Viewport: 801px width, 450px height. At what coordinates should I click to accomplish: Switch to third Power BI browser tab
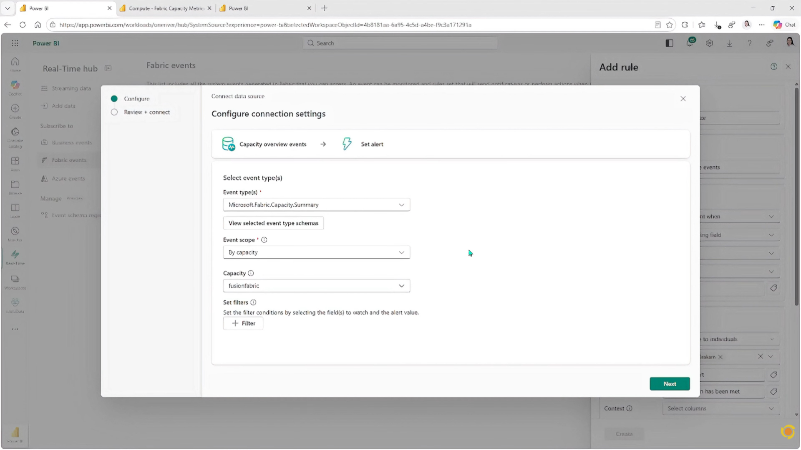pos(265,8)
